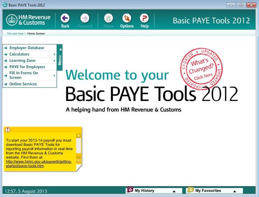Image resolution: width=259 pixels, height=197 pixels.
Task: Click the arrow icon beside Online Services
Action: 6,84
